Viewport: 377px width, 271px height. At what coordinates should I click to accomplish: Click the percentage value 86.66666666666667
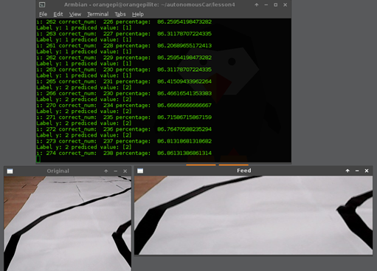(x=184, y=106)
